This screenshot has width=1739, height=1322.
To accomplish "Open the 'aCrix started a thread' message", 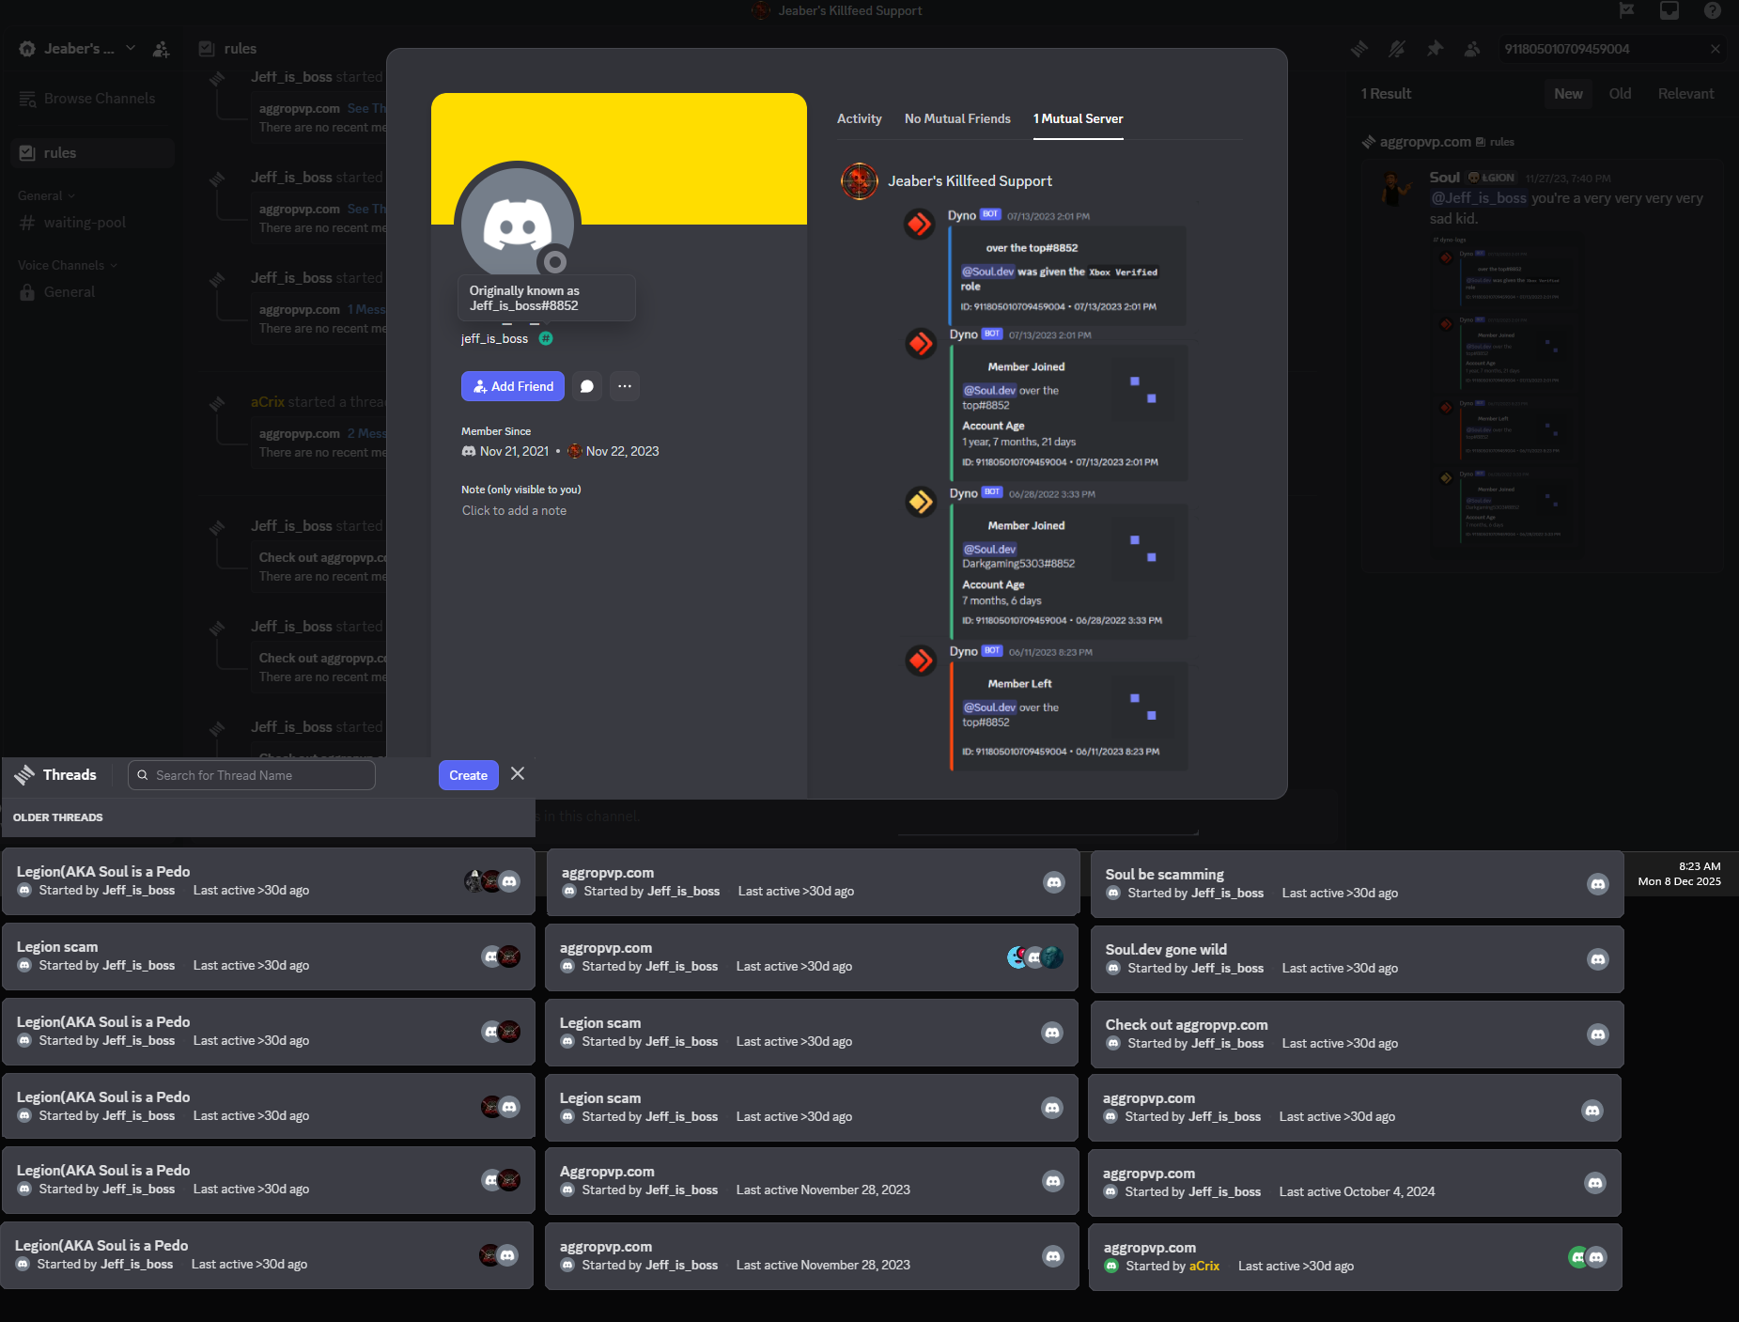I will click(x=318, y=402).
